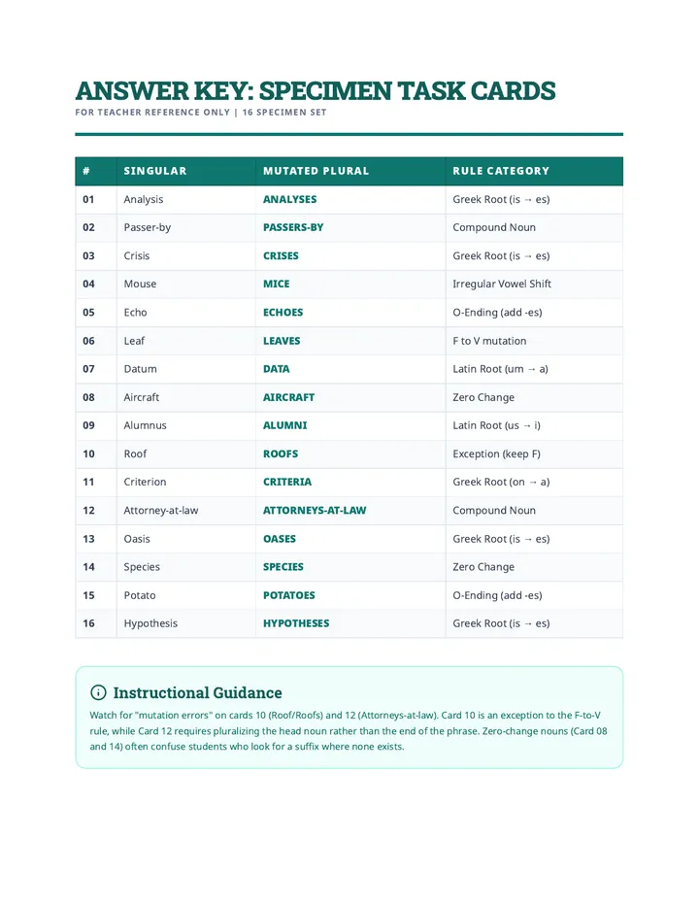Viewport: 699px width, 905px height.
Task: Click the For Teacher Reference Only subtitle
Action: coord(152,112)
